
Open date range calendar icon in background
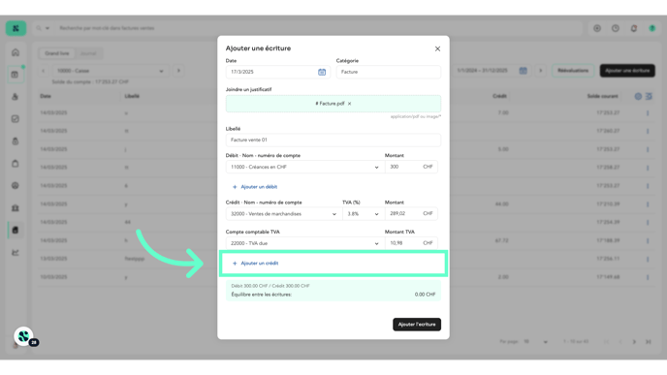(x=524, y=71)
